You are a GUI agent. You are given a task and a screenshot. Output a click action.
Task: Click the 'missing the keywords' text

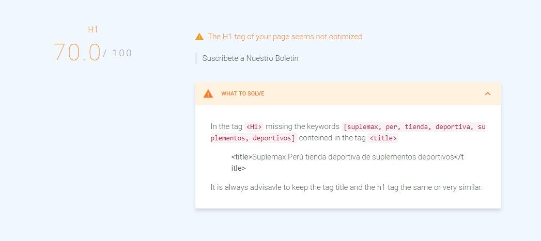(303, 126)
